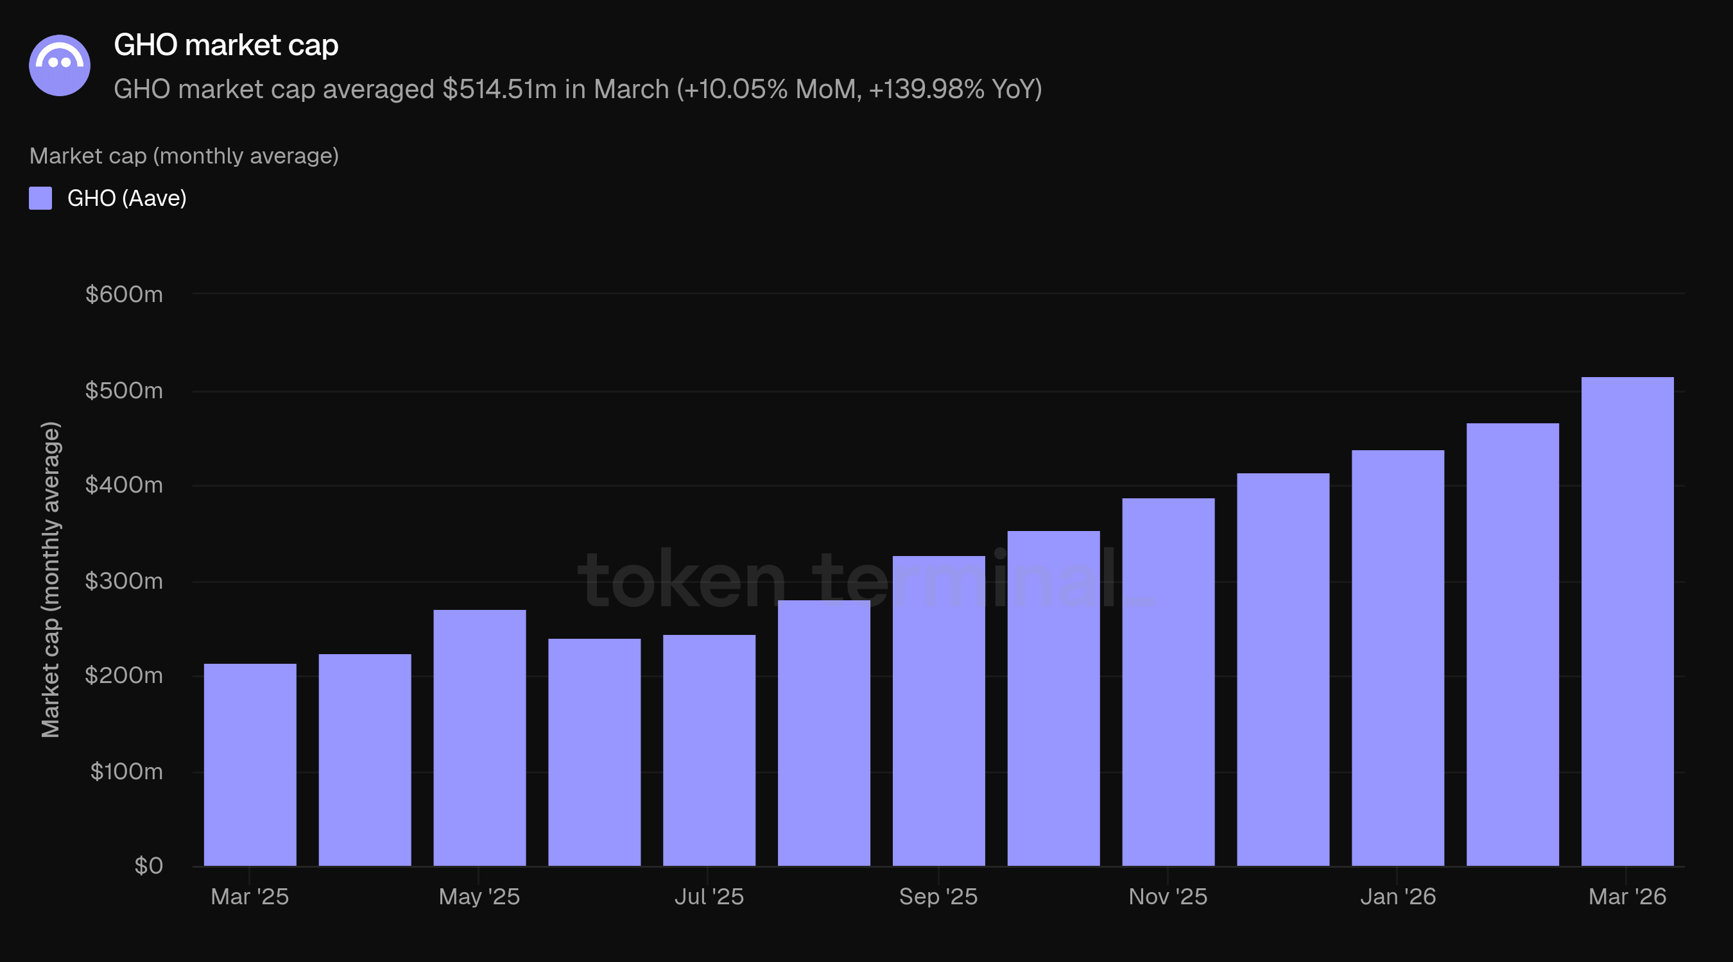Click the $600m y-axis label
Screen dimensions: 1733x962
pyautogui.click(x=124, y=294)
